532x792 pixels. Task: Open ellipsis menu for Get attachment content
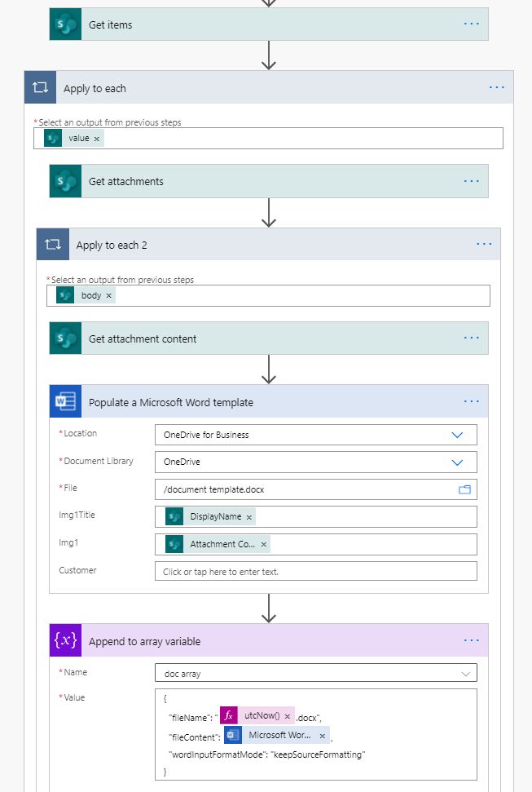pyautogui.click(x=471, y=338)
